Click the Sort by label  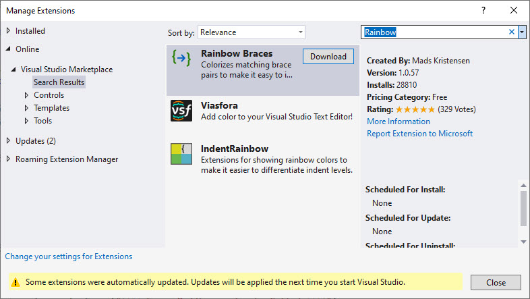(x=181, y=33)
